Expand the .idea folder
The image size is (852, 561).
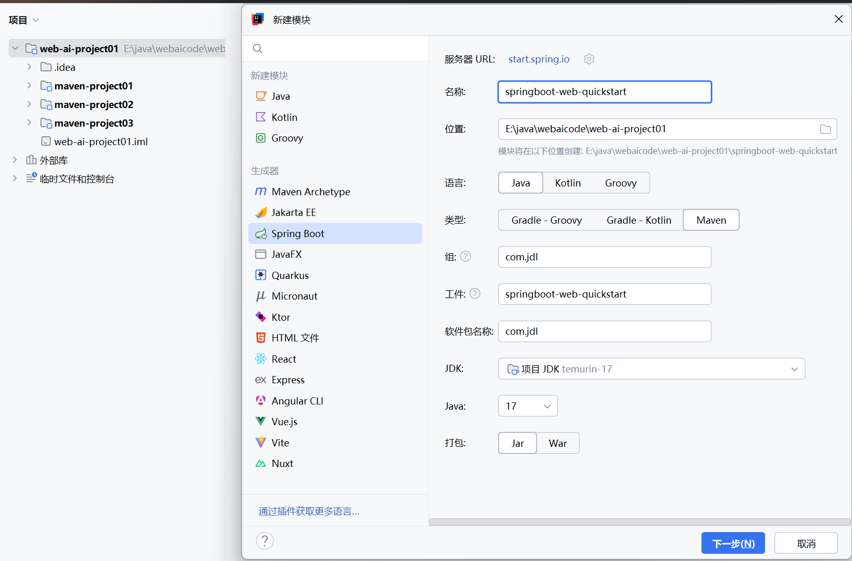[x=29, y=67]
